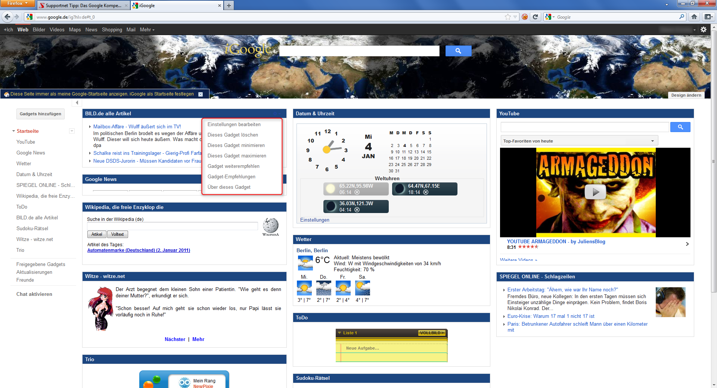Open the Firefox home page icon
This screenshot has height=388, width=717.
[694, 17]
